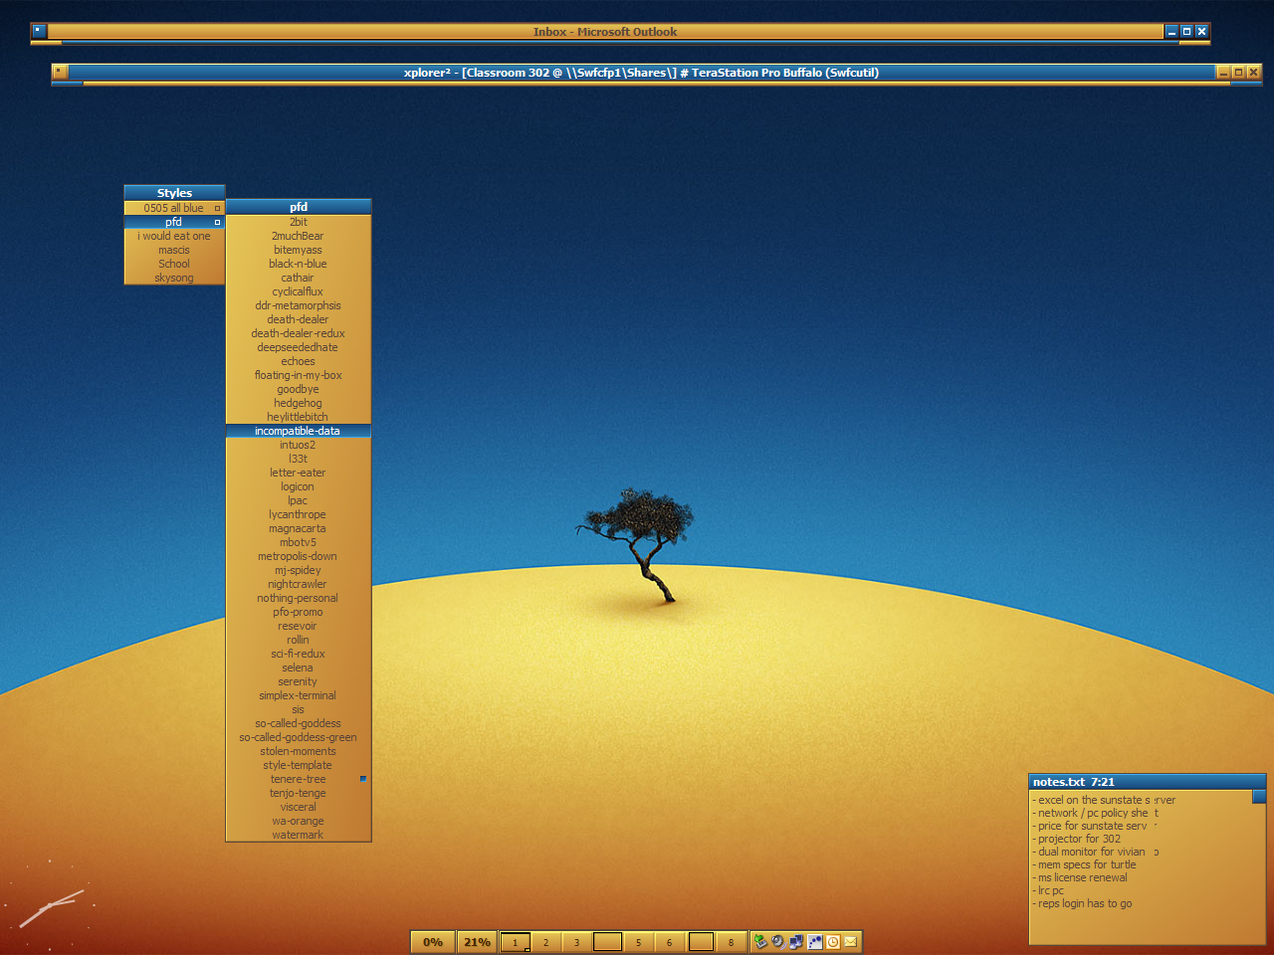Viewport: 1274px width, 955px height.
Task: Choose the lycanthrope style
Action: [x=299, y=514]
